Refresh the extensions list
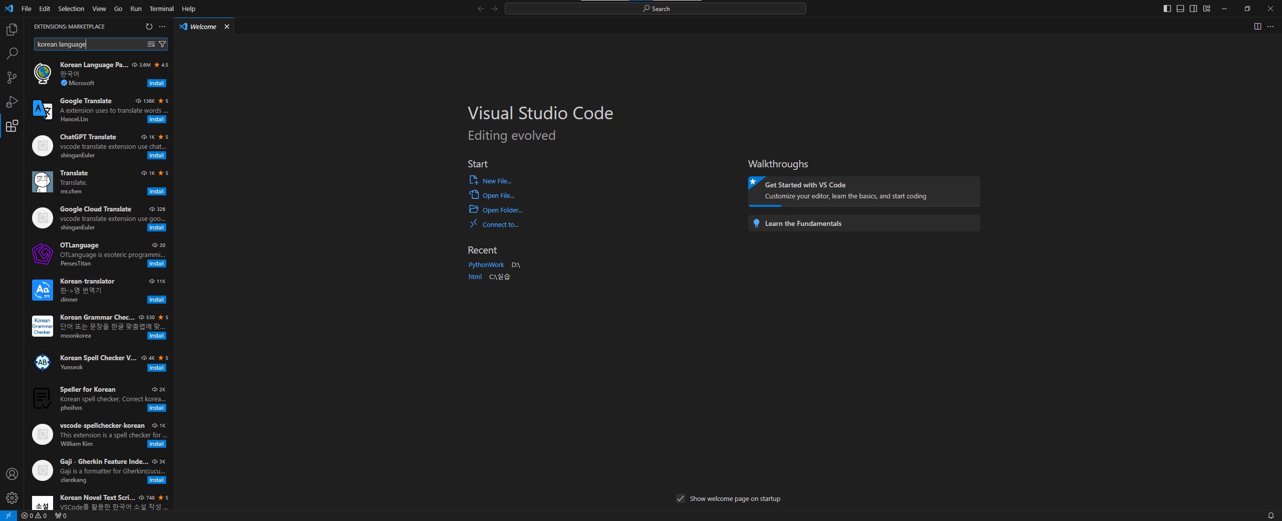Image resolution: width=1282 pixels, height=521 pixels. click(149, 27)
